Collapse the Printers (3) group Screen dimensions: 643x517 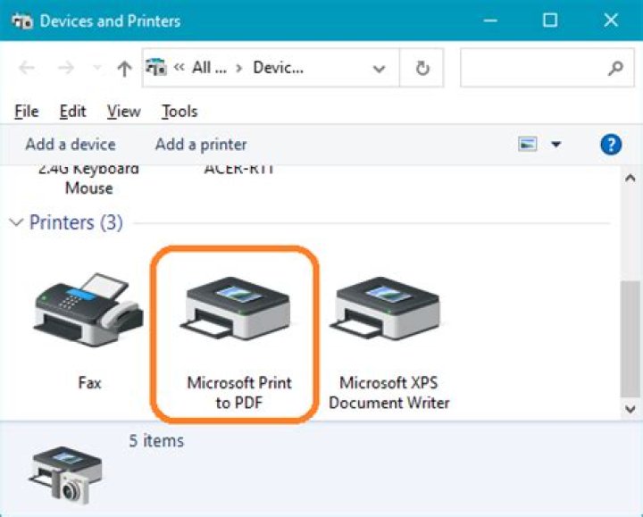tap(16, 222)
